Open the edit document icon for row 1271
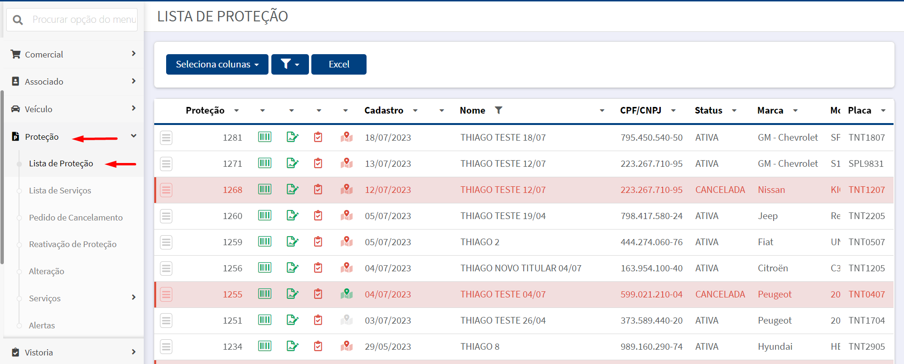Screen dimensions: 904x364 [292, 163]
